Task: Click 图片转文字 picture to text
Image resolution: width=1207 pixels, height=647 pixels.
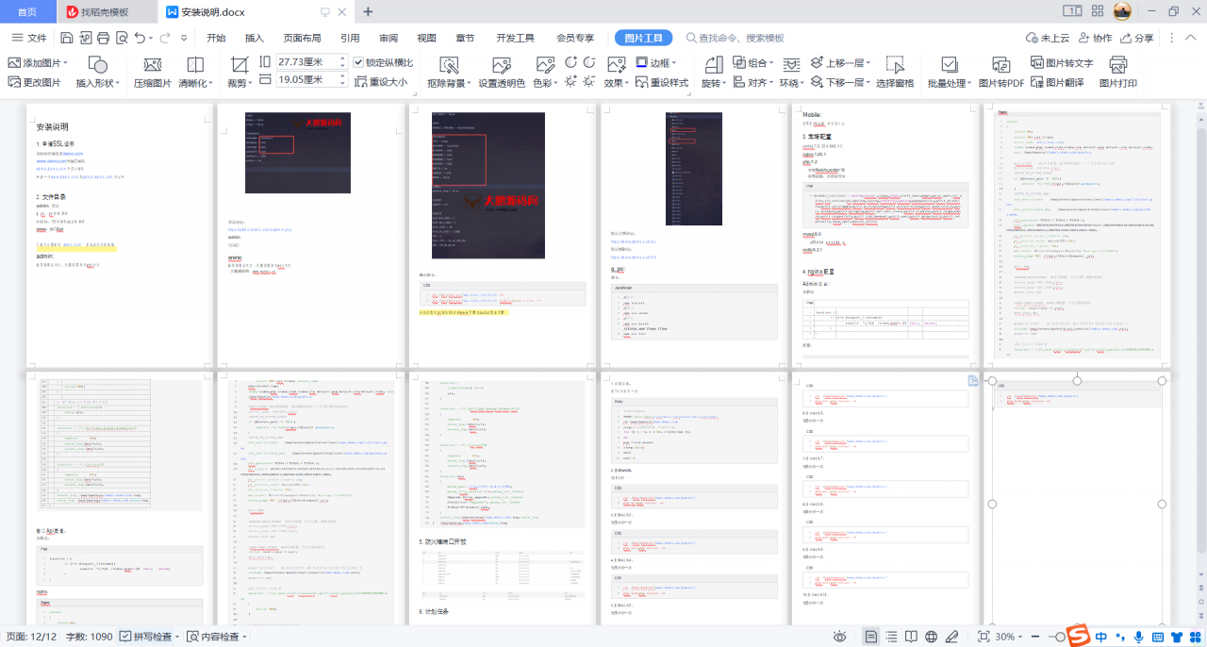Action: tap(1062, 63)
